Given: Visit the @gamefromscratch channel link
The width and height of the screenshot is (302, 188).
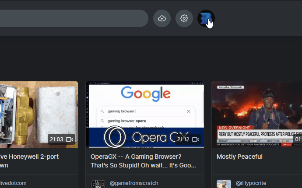Looking at the screenshot, I should 134,183.
